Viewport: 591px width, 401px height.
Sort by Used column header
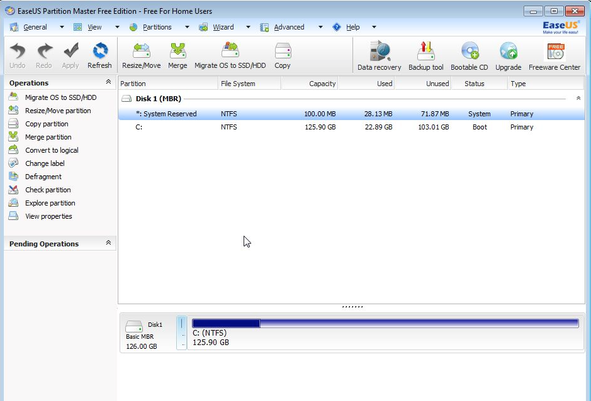(x=366, y=84)
